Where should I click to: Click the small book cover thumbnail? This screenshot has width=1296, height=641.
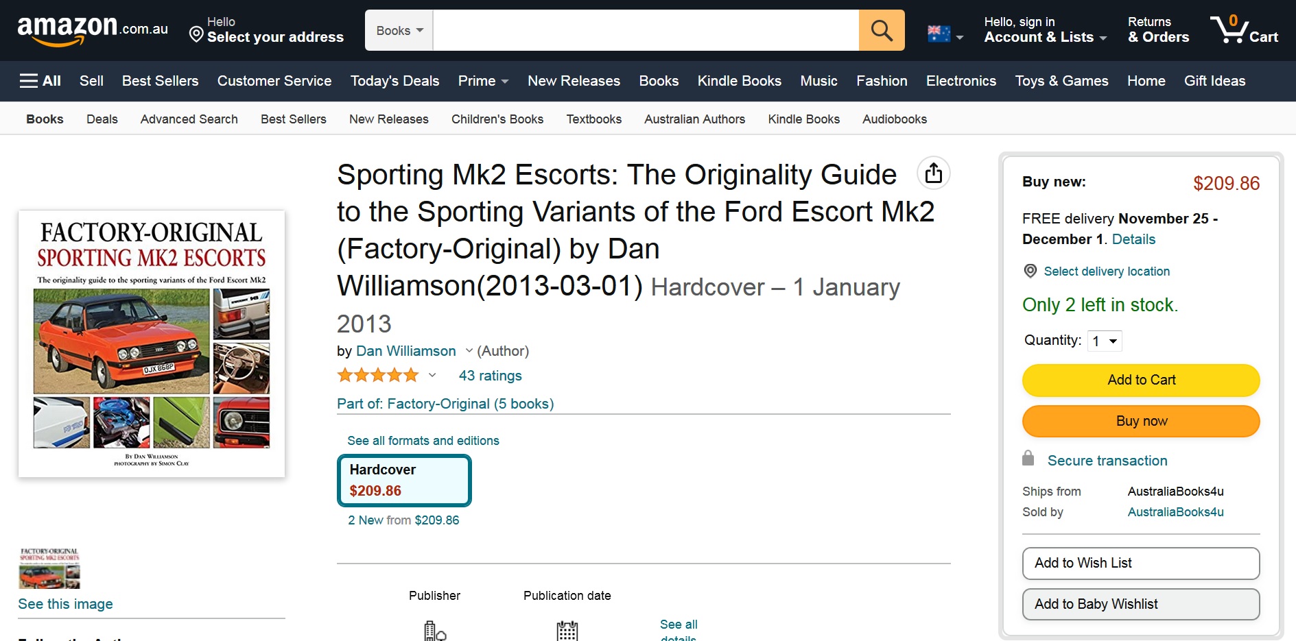[49, 568]
